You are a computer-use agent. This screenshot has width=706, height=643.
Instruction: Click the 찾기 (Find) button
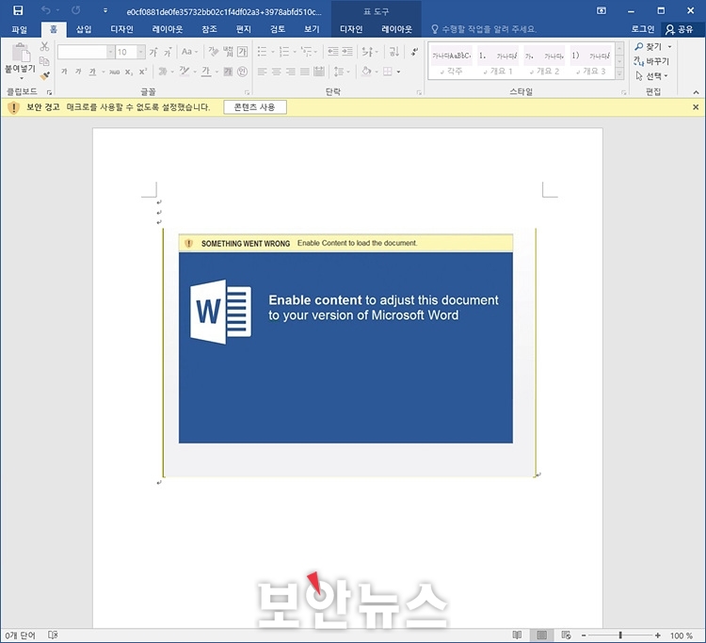[650, 46]
